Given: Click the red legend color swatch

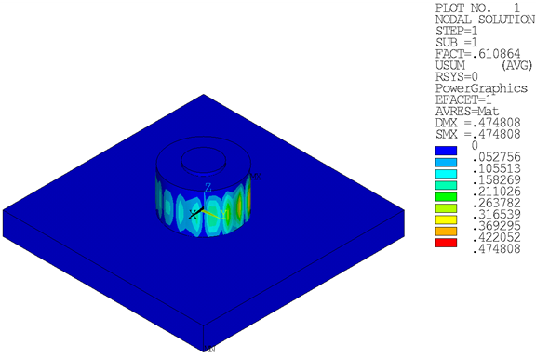Looking at the screenshot, I should click(x=446, y=243).
